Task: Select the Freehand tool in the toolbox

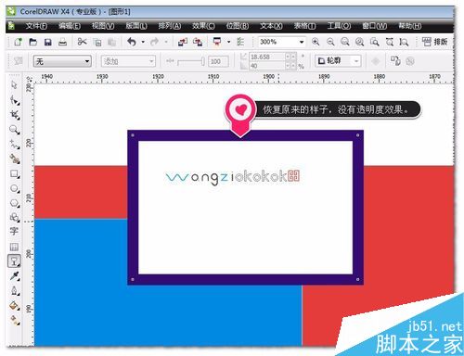Action: (14, 145)
